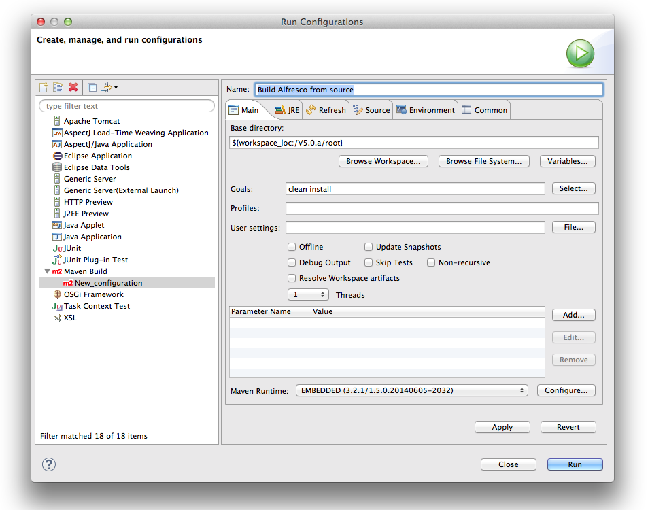Click the Browse File System... button
Viewport: 648px width, 510px height.
click(x=484, y=161)
